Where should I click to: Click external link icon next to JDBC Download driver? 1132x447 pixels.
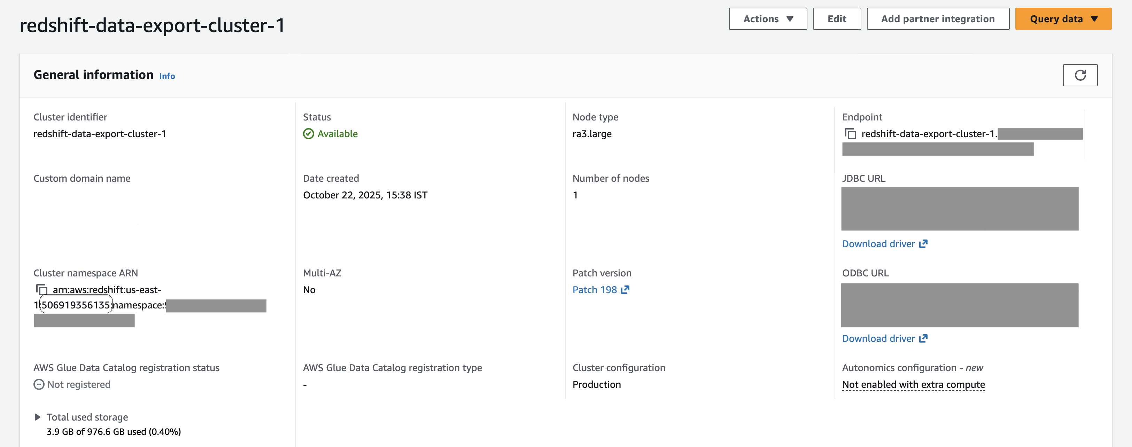pyautogui.click(x=923, y=243)
